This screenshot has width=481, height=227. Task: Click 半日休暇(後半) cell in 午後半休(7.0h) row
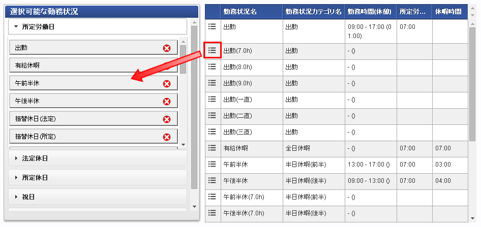(314, 214)
